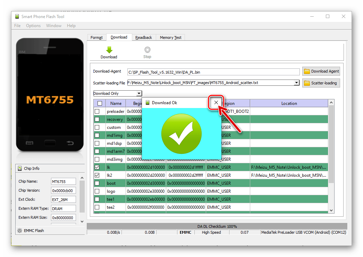
Task: Minimize the Smart Phone Flash Tool window
Action: point(312,16)
